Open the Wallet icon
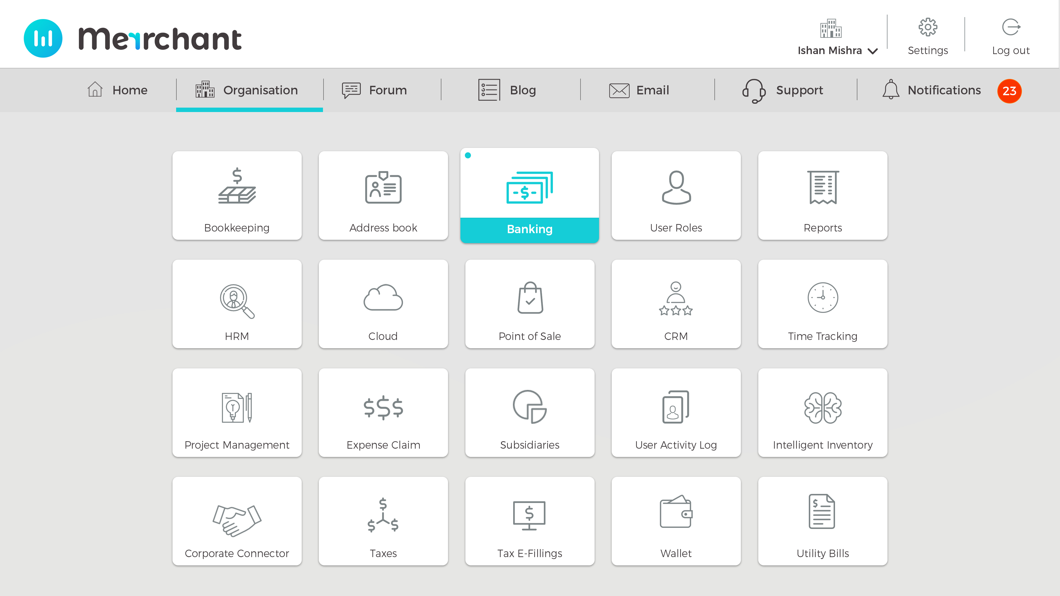The image size is (1060, 596). (676, 511)
